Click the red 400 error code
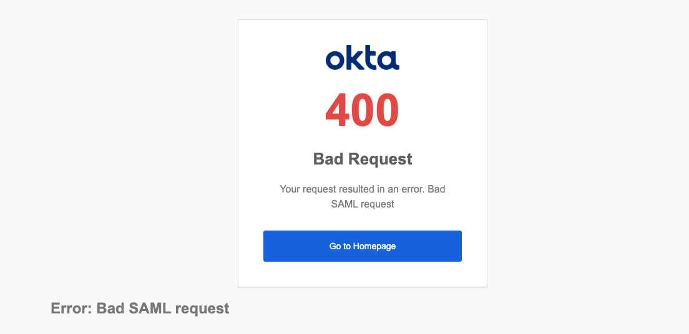Viewport: 689px width, 334px height. pos(362,110)
